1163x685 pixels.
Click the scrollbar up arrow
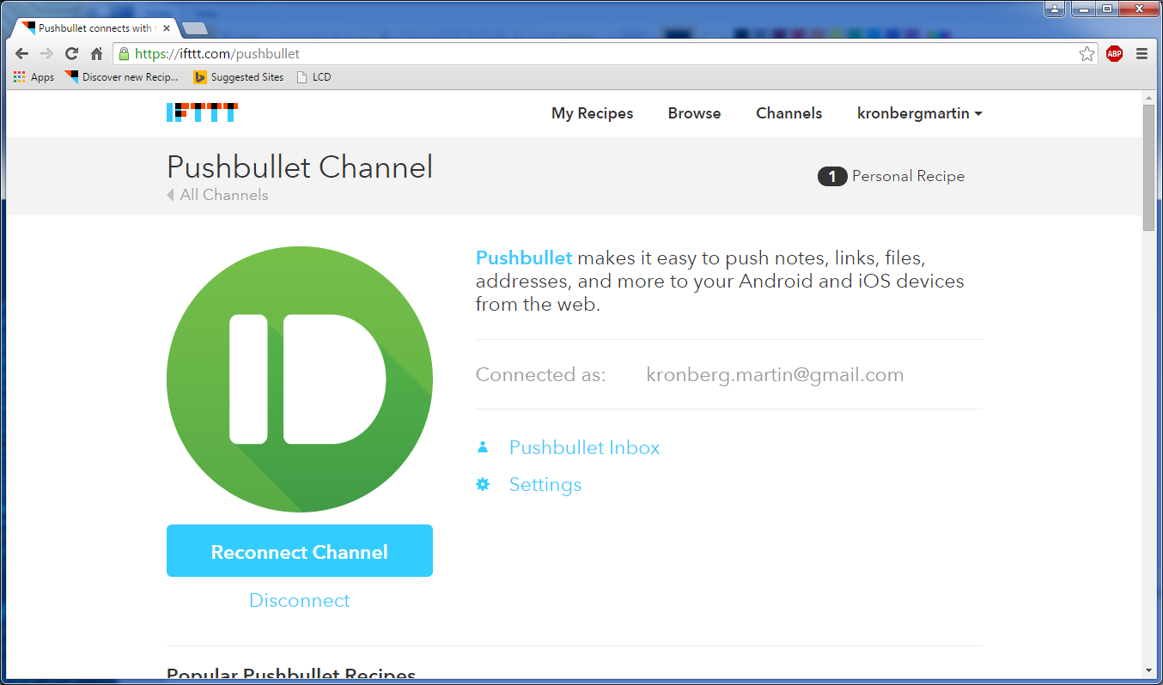tap(1149, 97)
